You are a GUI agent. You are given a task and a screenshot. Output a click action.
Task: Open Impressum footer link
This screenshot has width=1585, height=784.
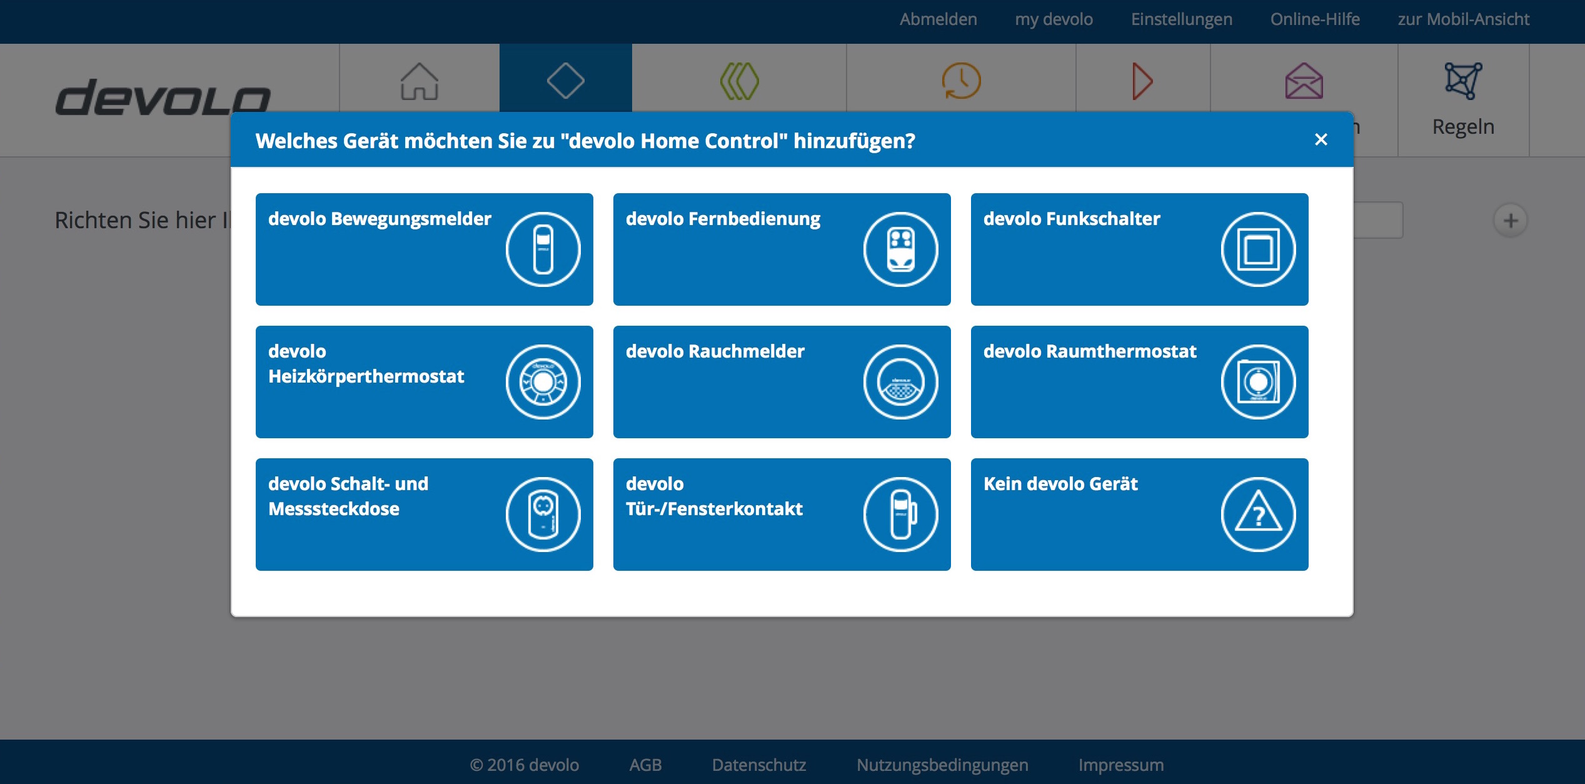click(1121, 765)
